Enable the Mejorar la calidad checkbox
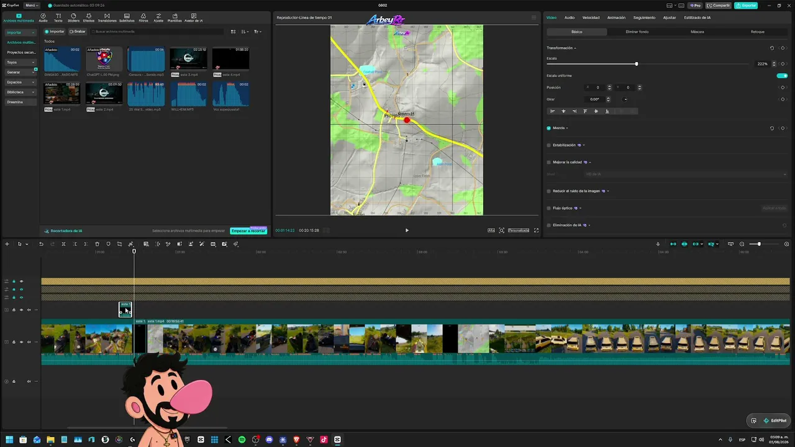 coord(548,162)
